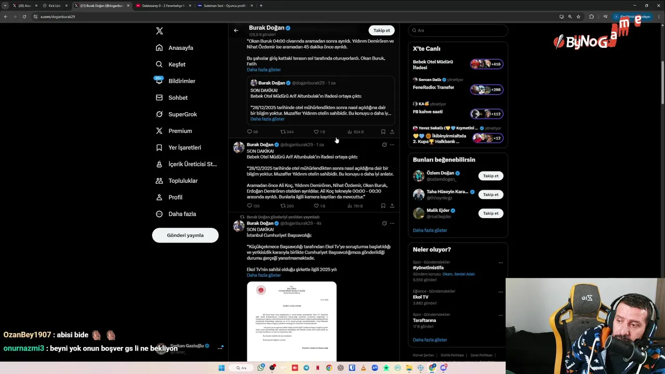Bookmark the post with 98 replies

click(383, 132)
